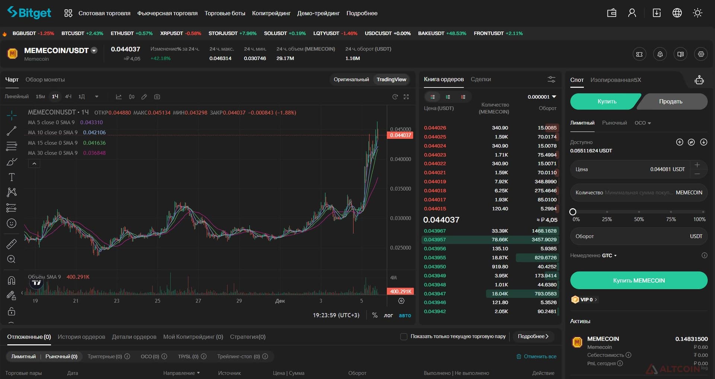The height and width of the screenshot is (379, 715).
Task: Switch to Обзор монеты tab
Action: pyautogui.click(x=45, y=80)
